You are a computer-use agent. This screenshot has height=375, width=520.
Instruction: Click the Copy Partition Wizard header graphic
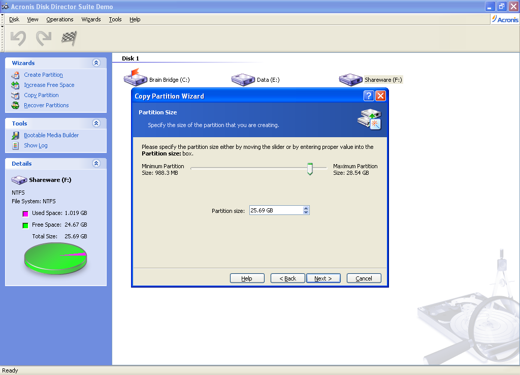coord(370,119)
